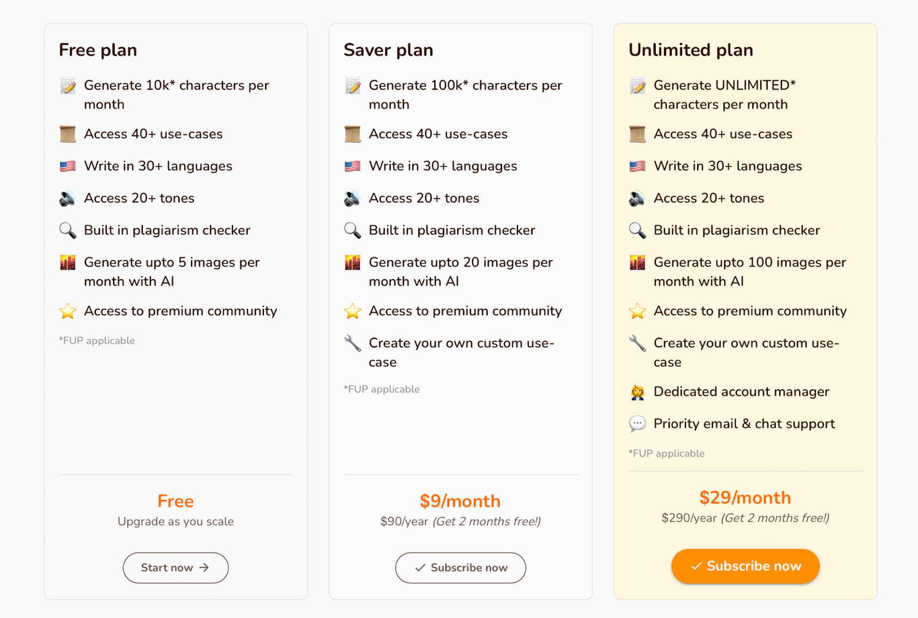Click the scroll icon in Saver plan
The height and width of the screenshot is (618, 918).
tap(352, 134)
